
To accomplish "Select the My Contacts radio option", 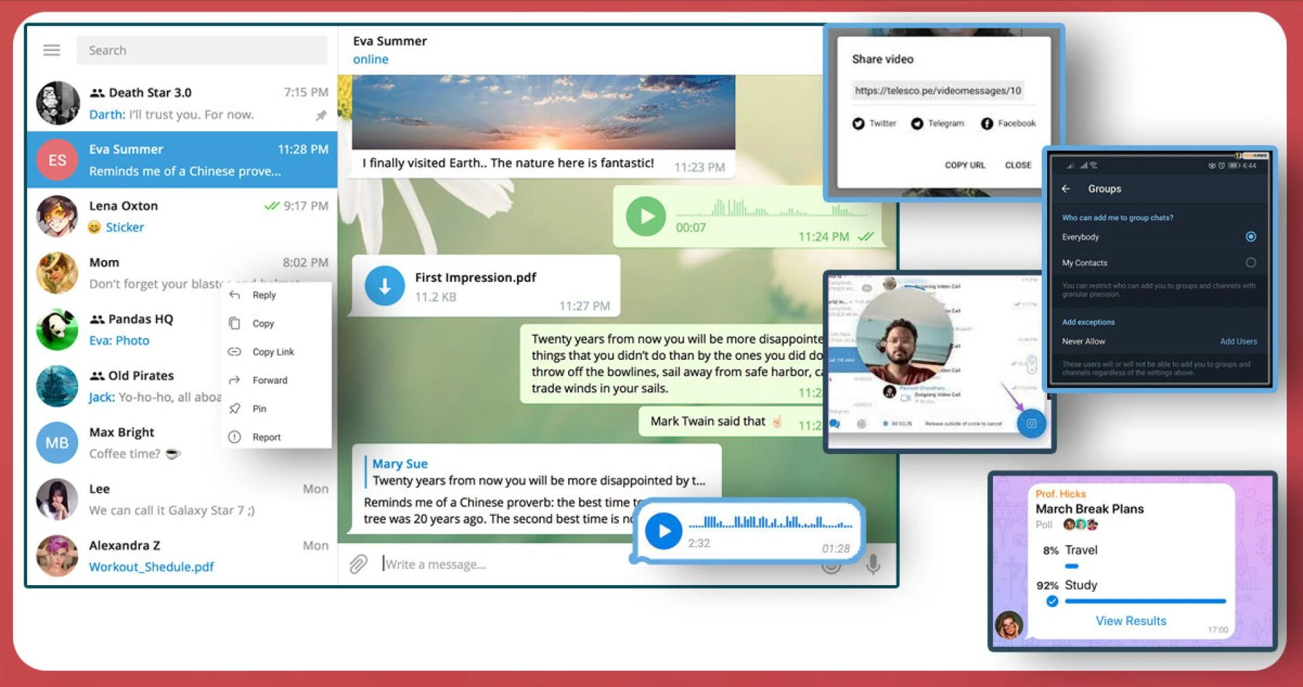I will [x=1251, y=263].
